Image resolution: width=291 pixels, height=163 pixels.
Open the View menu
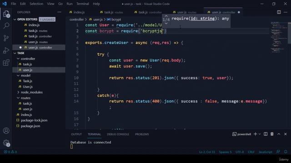pos(50,4)
